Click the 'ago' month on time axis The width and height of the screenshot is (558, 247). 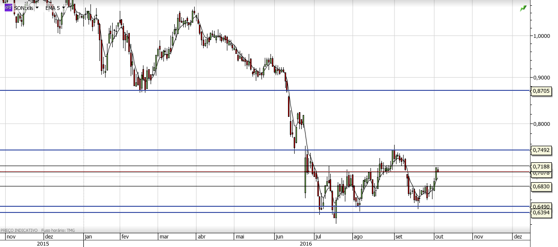(358, 237)
